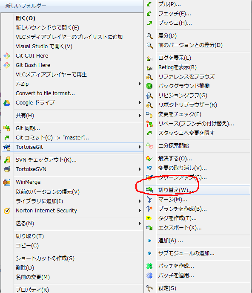Click the Git GUI Here icon
The width and height of the screenshot is (252, 293).
7,56
